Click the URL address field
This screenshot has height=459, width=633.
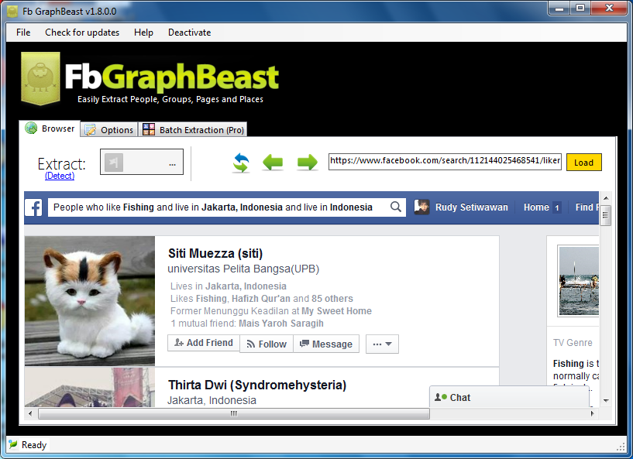[445, 161]
